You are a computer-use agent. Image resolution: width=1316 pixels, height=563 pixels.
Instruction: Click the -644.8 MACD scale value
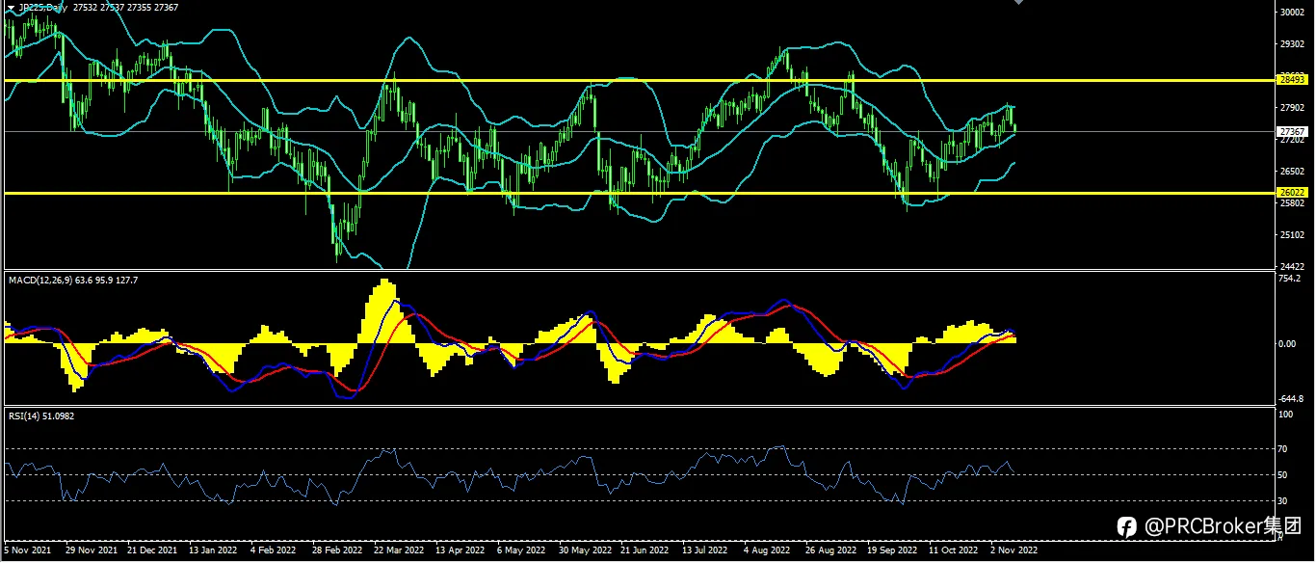[x=1290, y=398]
